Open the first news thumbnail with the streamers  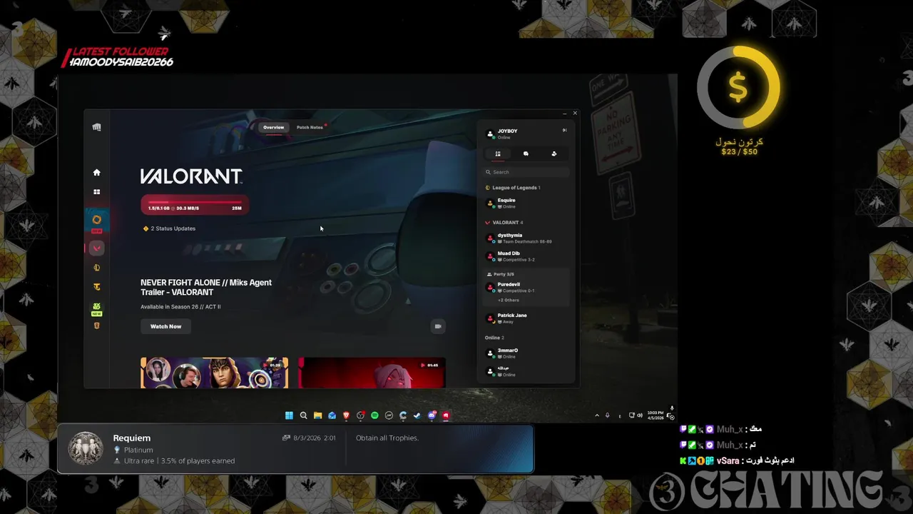click(x=215, y=373)
